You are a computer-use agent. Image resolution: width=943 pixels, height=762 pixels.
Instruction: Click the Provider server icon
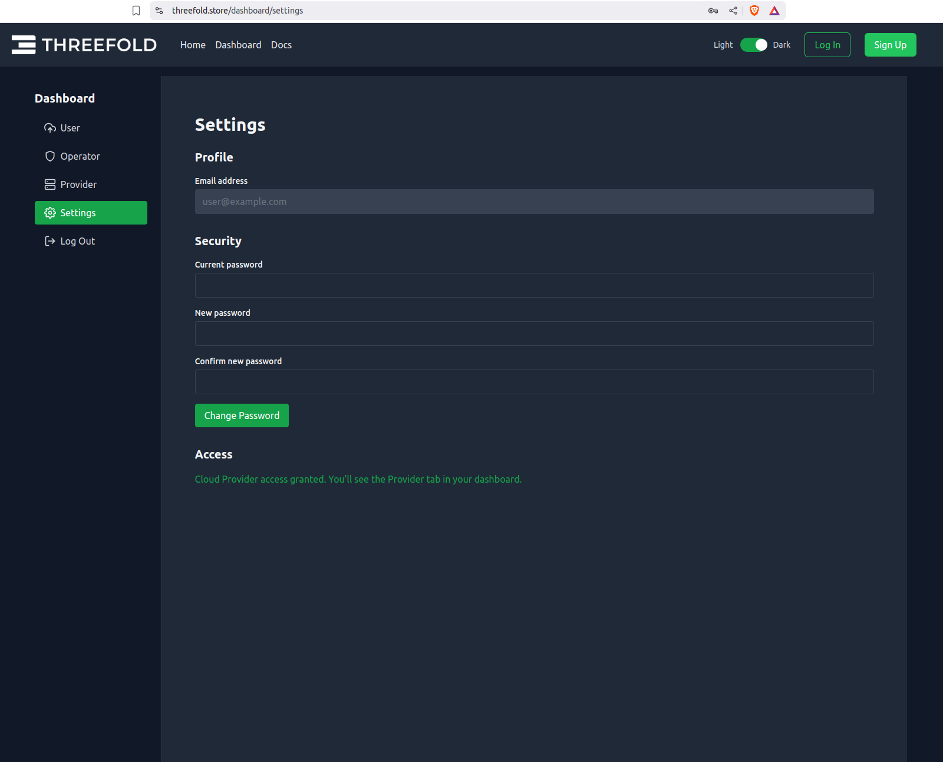50,184
